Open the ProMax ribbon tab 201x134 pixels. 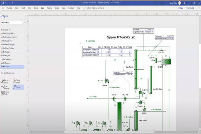(10, 7)
